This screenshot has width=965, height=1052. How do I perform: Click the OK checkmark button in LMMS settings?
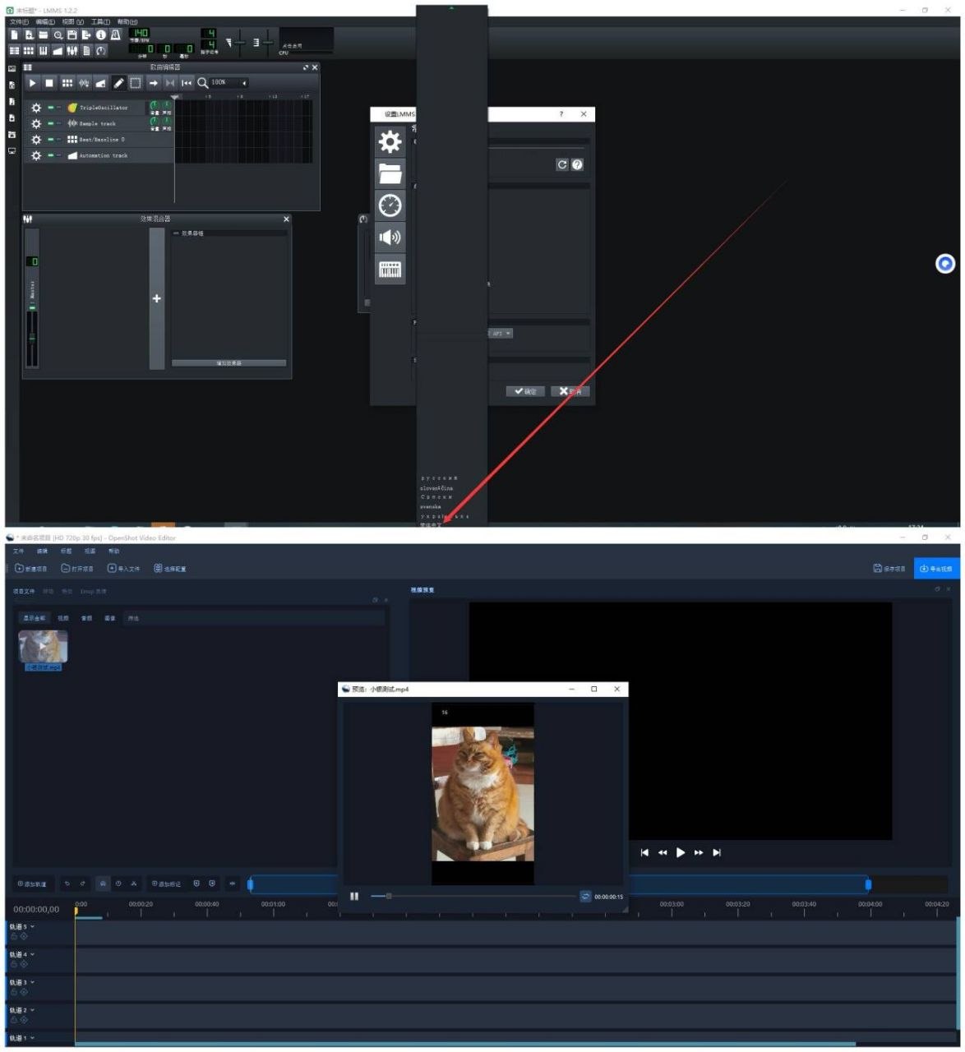525,391
